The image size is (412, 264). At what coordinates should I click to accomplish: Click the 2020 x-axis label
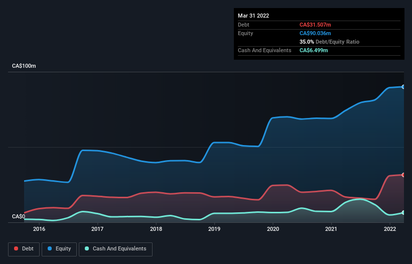(273, 229)
